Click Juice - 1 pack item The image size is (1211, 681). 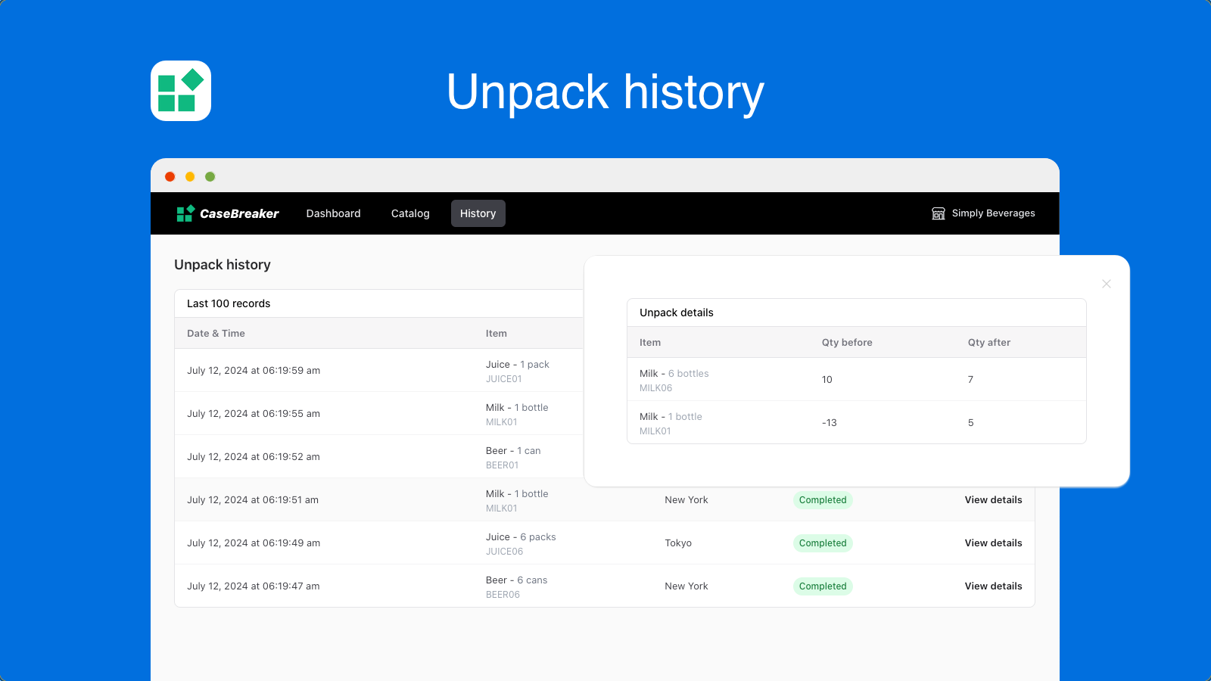(x=518, y=365)
